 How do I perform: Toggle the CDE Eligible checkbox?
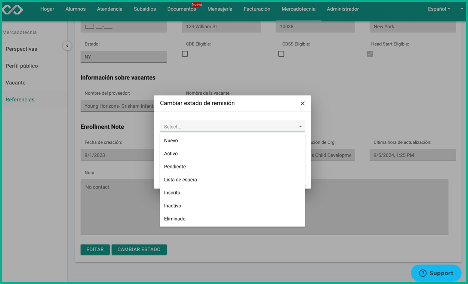(x=185, y=54)
